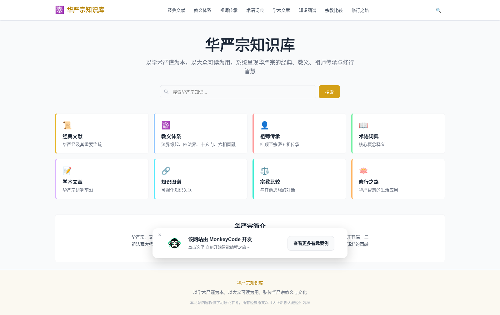This screenshot has height=315, width=500.
Task: Close the MonkeyCode popup banner
Action: 160,235
